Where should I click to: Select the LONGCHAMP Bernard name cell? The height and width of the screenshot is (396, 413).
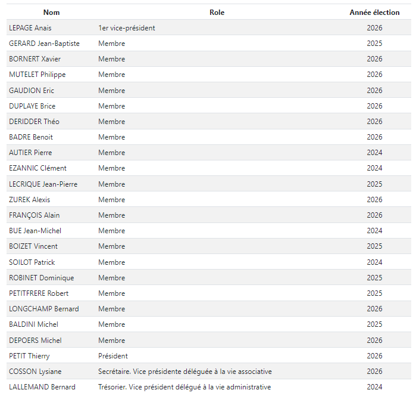click(43, 309)
